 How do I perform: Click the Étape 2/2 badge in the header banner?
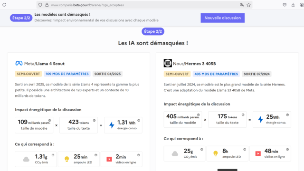21,18
